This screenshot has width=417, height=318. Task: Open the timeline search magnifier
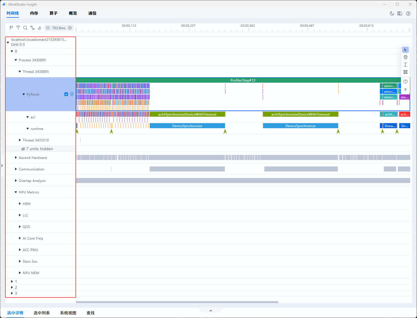(x=25, y=28)
